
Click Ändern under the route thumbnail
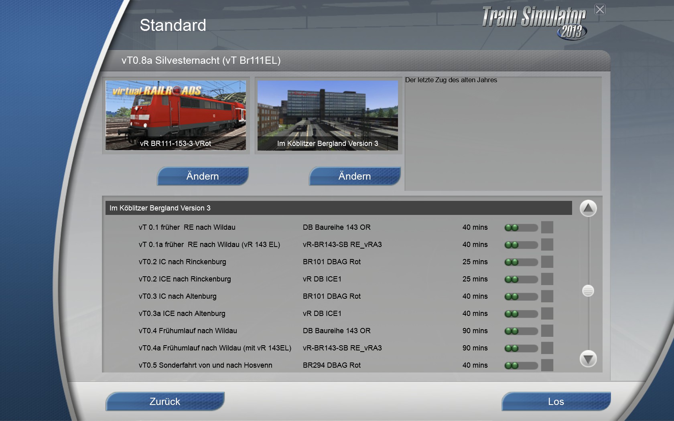355,176
